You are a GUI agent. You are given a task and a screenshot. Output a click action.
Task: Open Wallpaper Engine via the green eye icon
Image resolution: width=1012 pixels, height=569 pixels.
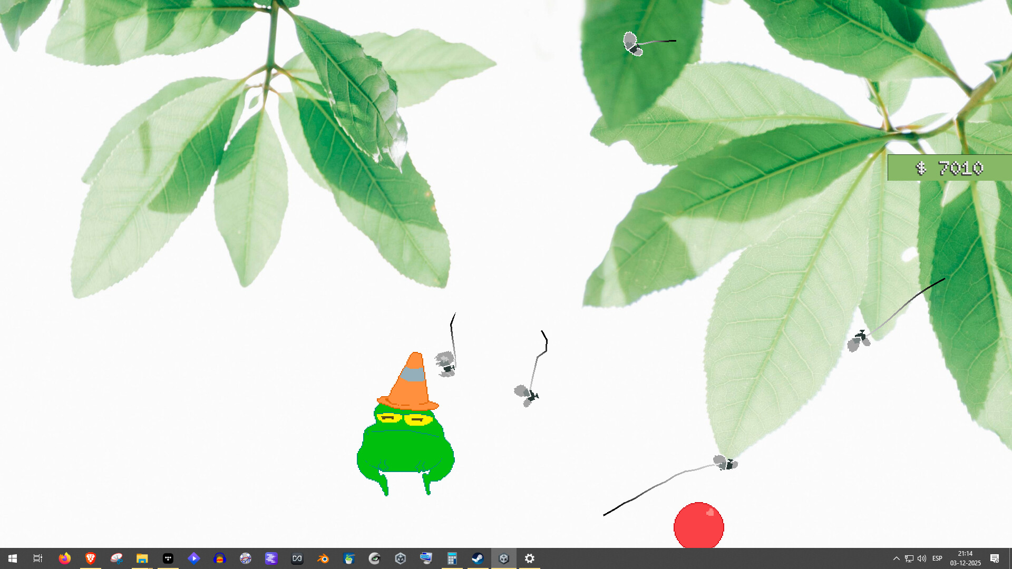pyautogui.click(x=375, y=558)
